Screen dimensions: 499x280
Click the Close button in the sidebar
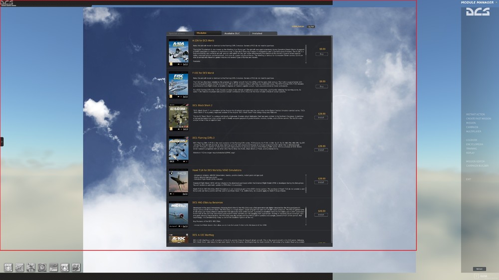[x=481, y=276]
